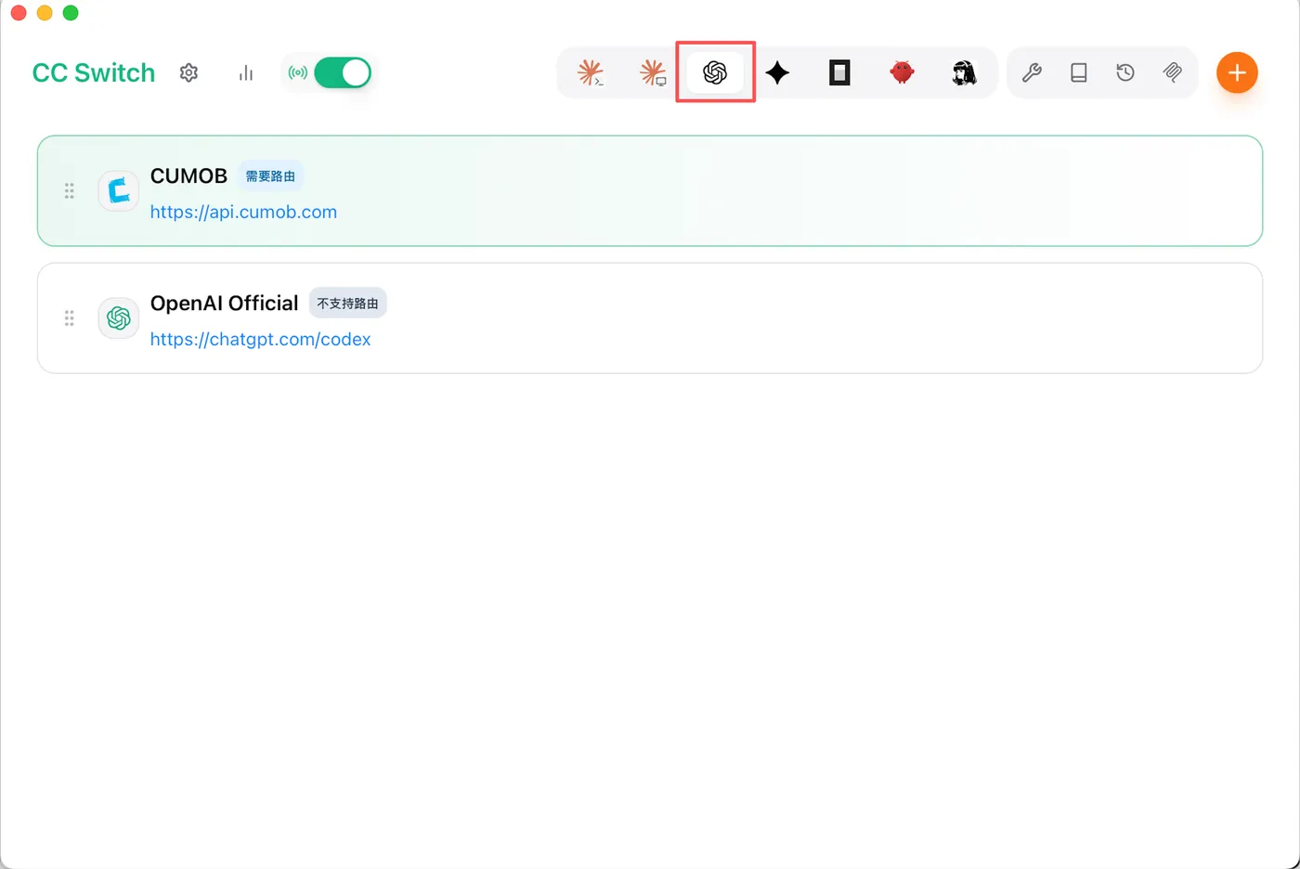Click the 不支持路由 badge on OpenAI Official
The width and height of the screenshot is (1300, 869).
coord(347,304)
